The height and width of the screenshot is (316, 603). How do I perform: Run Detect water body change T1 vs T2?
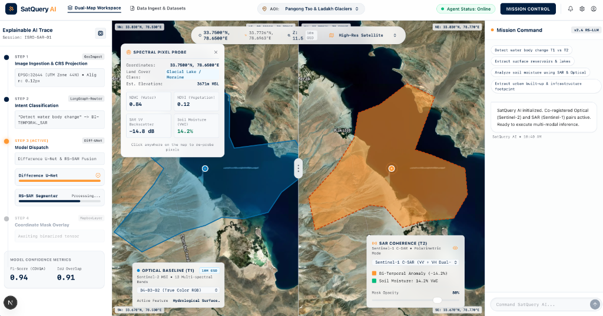point(532,50)
